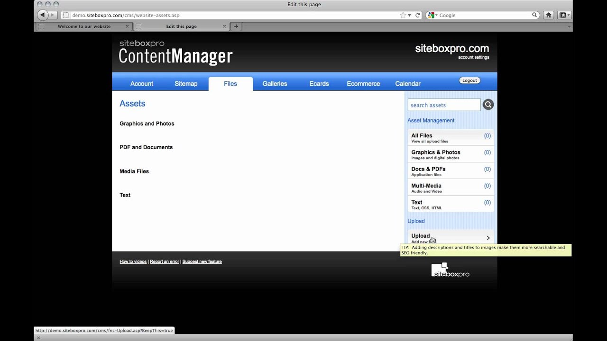Click the siteboxpro.com site name
607x341 pixels.
452,48
